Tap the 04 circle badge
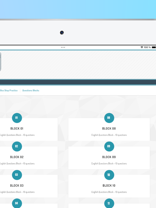156x208 pixels. tap(17, 203)
